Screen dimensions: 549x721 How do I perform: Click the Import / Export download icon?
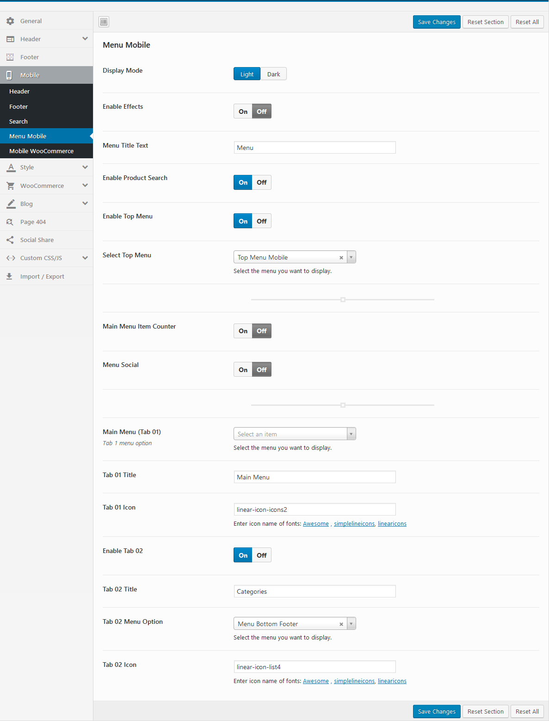(x=9, y=276)
